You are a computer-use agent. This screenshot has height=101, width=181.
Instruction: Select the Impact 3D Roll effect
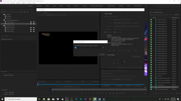tap(10, 29)
